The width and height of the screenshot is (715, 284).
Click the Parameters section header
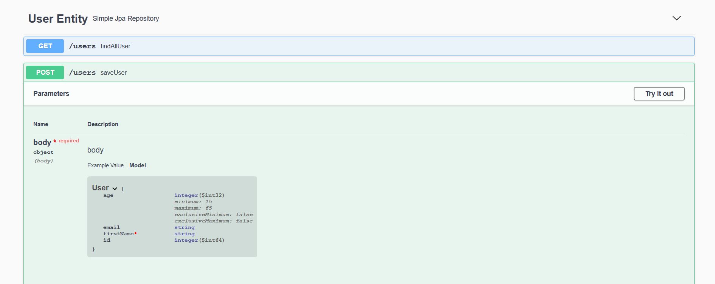point(51,94)
